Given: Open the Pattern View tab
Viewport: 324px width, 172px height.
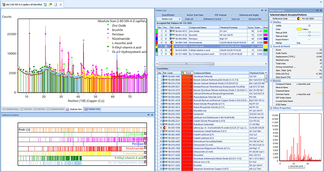Looking at the screenshot, I should [93, 109].
